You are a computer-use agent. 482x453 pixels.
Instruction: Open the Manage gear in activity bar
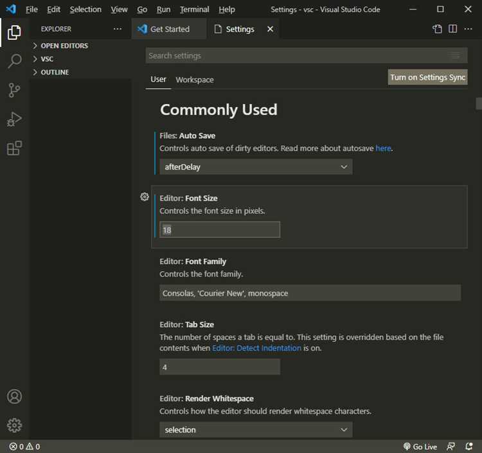(14, 425)
